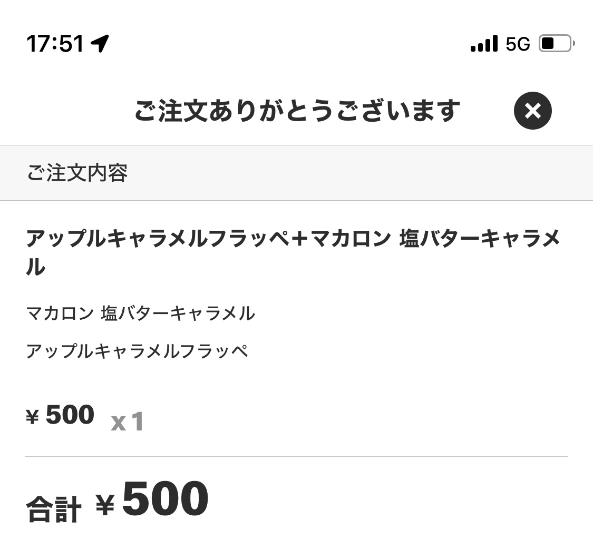This screenshot has height=549, width=593.
Task: Tap the item price ¥500
Action: point(60,415)
